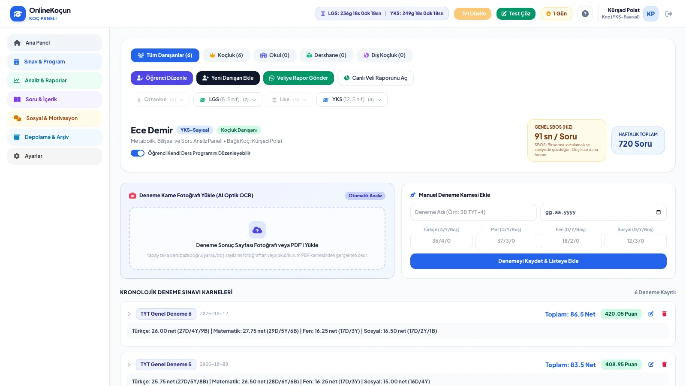Click the cloud upload icon
This screenshot has height=386, width=686.
(257, 230)
